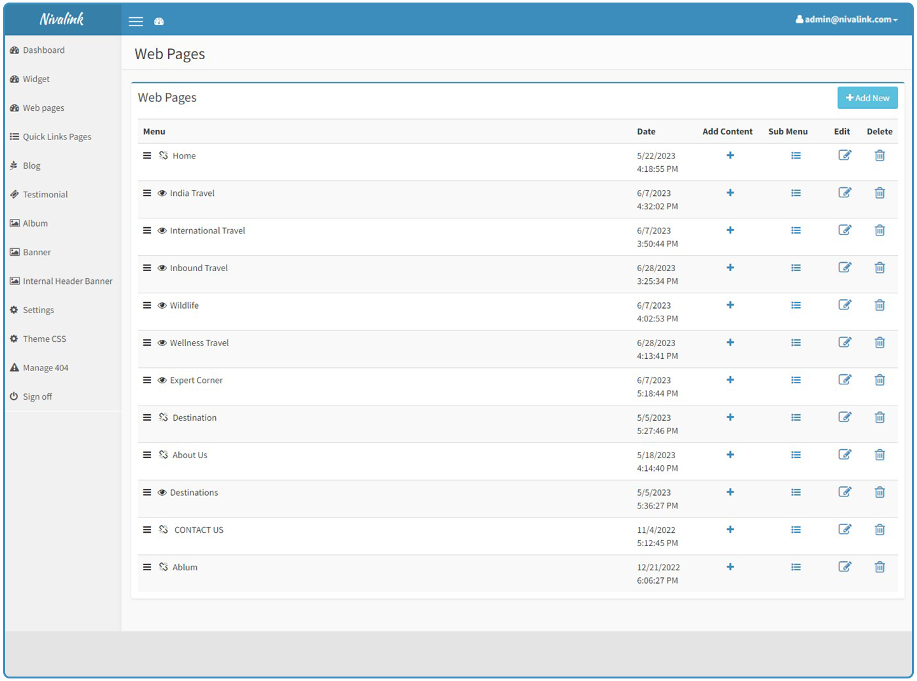Open Sub Menu icon for Ablum row
The image size is (917, 681).
(x=795, y=567)
